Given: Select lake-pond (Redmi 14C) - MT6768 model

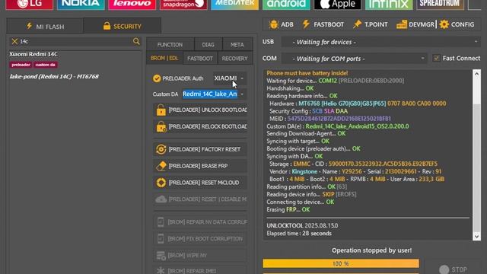Looking at the screenshot, I should click(x=54, y=76).
